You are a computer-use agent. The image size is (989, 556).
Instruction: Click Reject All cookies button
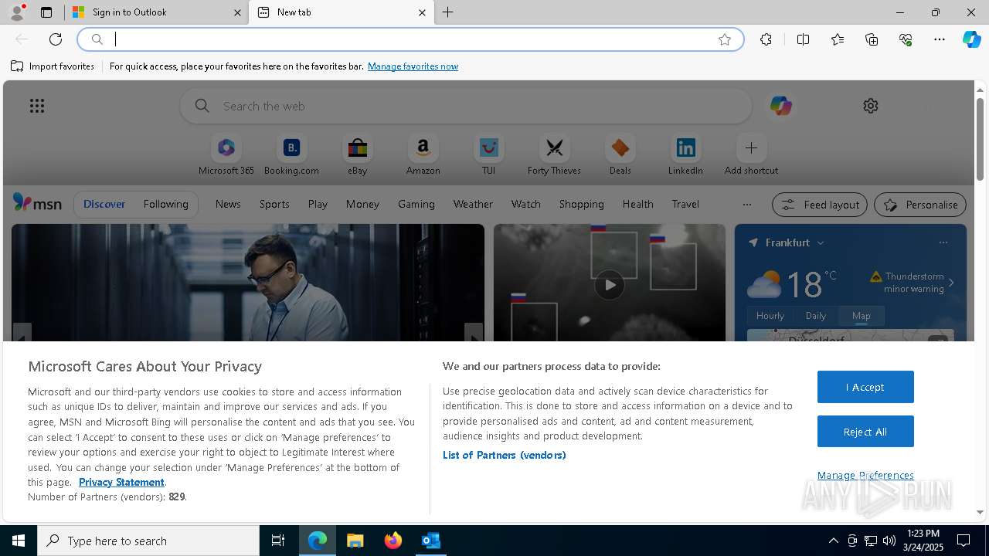[865, 432]
